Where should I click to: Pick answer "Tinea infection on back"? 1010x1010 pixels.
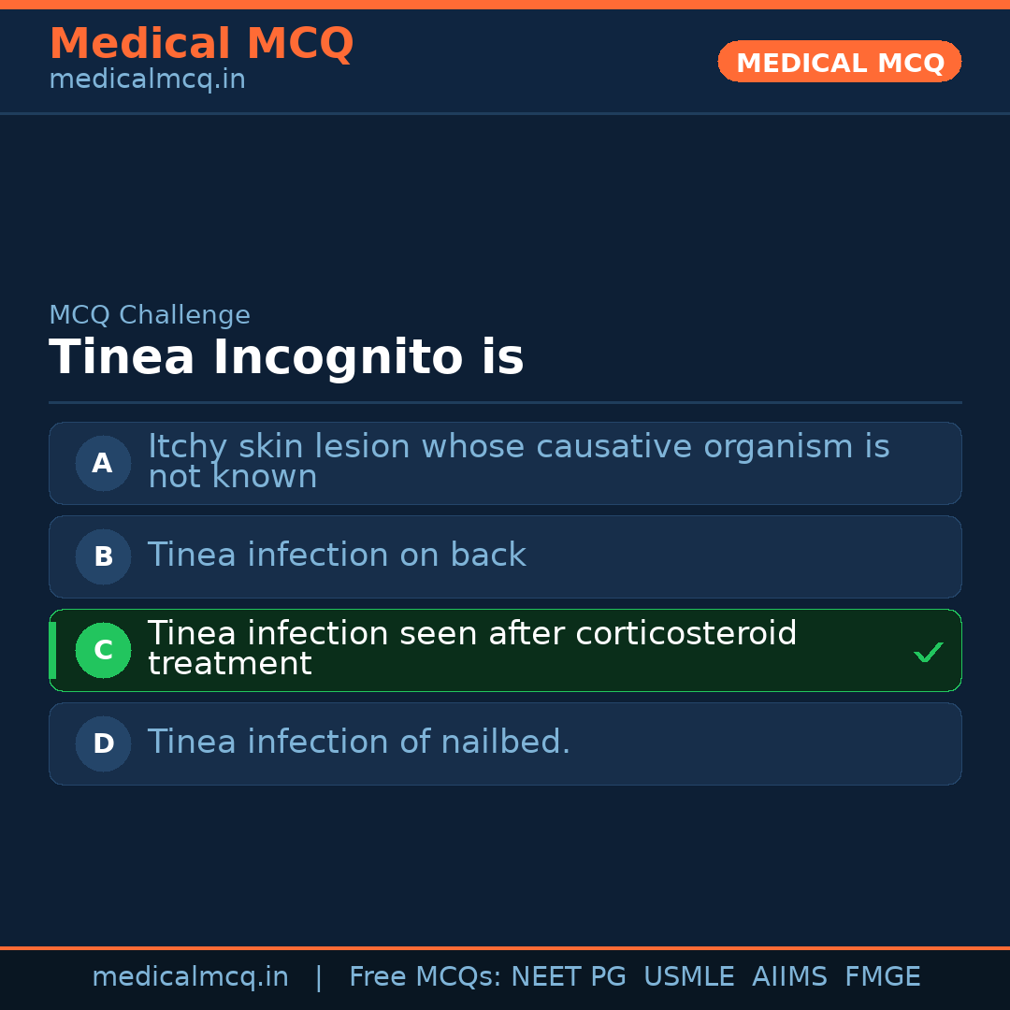[x=337, y=555]
